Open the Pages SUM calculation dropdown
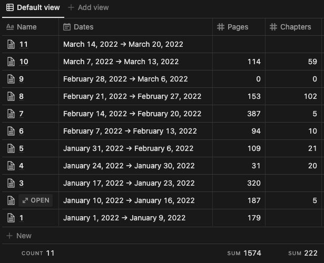 click(244, 253)
